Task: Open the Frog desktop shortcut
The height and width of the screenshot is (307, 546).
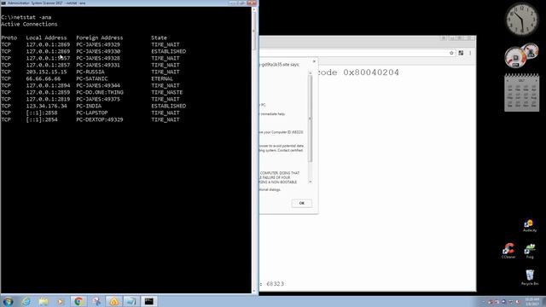Action: pyautogui.click(x=530, y=251)
